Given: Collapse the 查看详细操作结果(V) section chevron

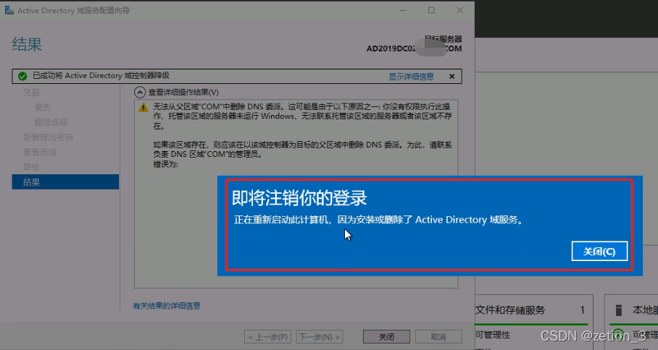Looking at the screenshot, I should 140,92.
